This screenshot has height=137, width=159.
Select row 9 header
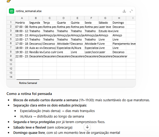(x=11, y=56)
